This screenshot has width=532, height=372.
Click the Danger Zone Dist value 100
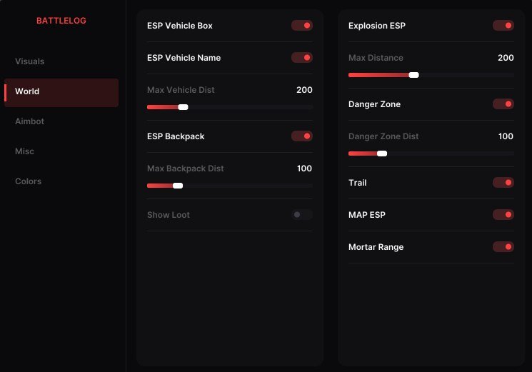506,136
